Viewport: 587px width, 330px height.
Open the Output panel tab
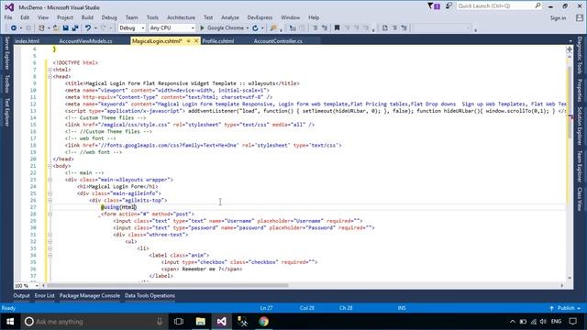click(x=21, y=295)
